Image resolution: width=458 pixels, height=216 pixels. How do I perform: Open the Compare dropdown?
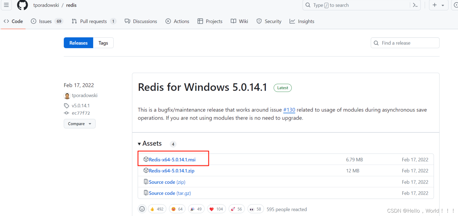click(x=80, y=124)
